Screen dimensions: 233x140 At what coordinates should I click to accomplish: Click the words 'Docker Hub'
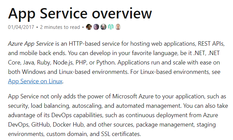[x=68, y=125]
